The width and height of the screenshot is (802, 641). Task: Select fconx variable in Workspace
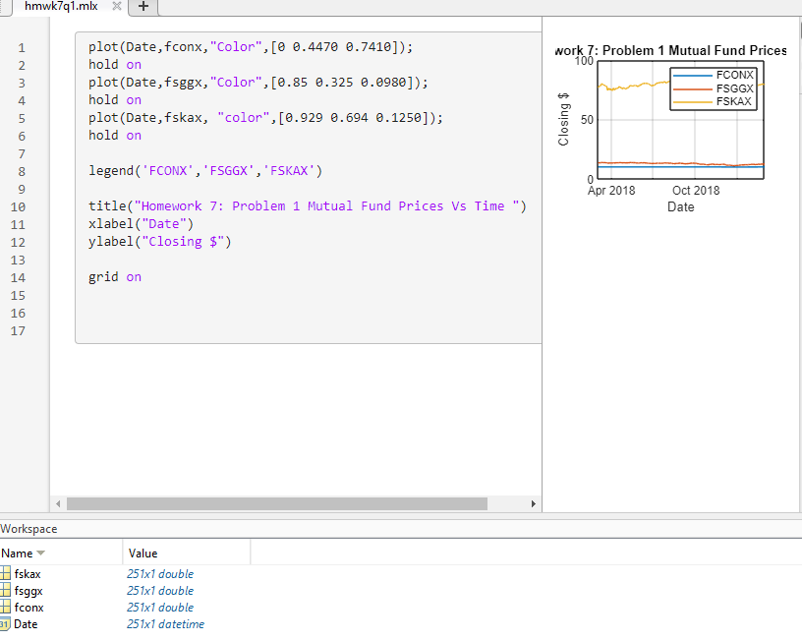29,608
